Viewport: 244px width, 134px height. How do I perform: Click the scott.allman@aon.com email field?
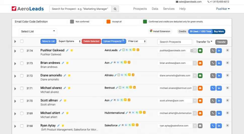click(x=175, y=101)
